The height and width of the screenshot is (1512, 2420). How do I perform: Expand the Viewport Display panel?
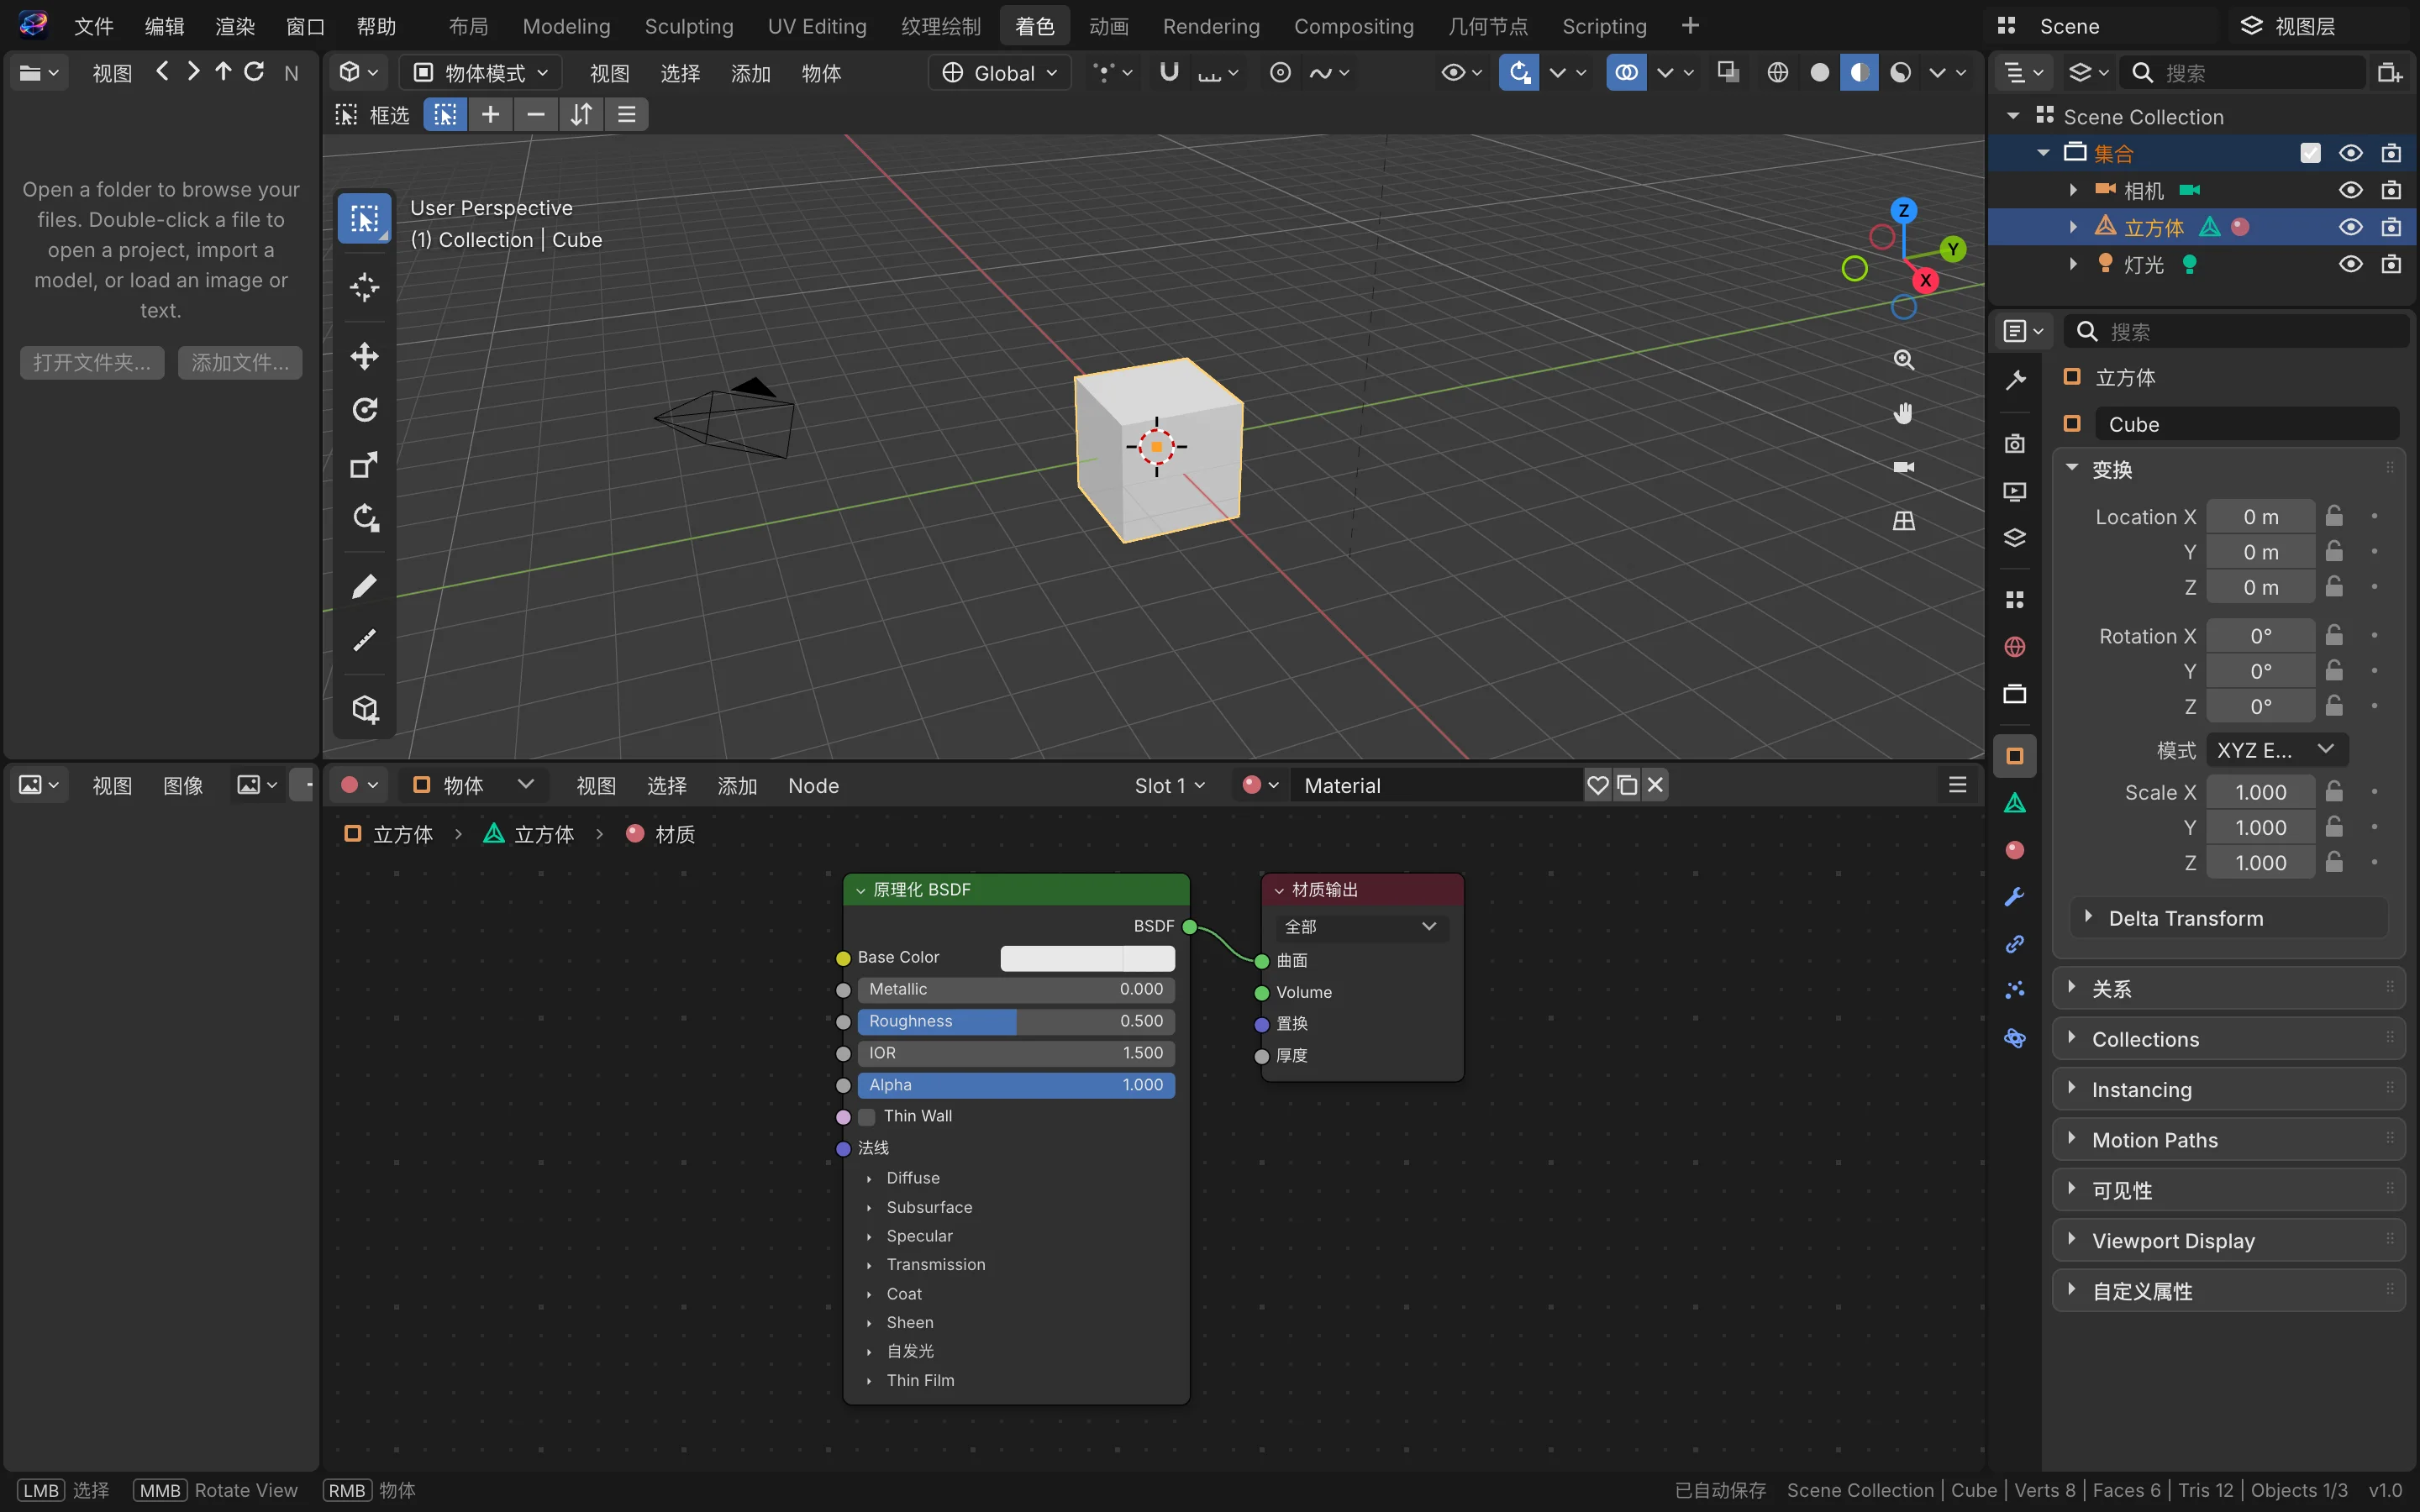tap(2229, 1240)
